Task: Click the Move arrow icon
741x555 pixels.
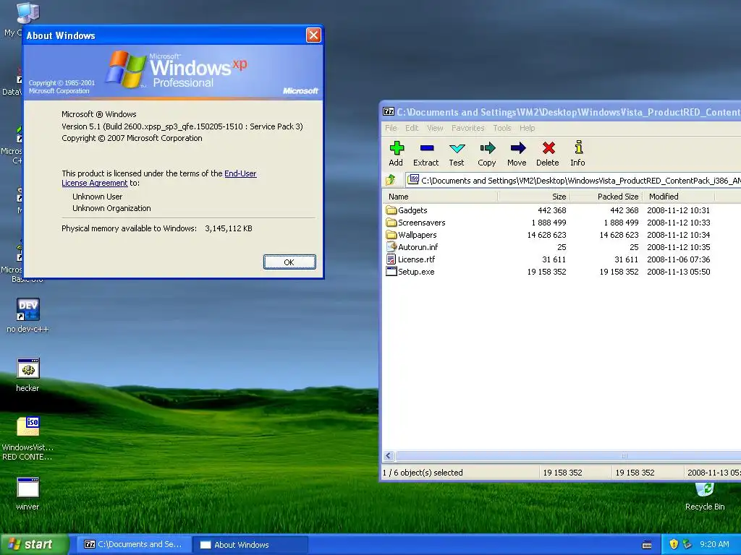Action: click(518, 148)
